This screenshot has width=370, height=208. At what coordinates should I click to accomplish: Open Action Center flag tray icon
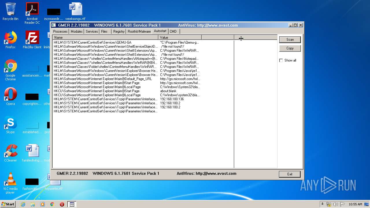tap(343, 204)
